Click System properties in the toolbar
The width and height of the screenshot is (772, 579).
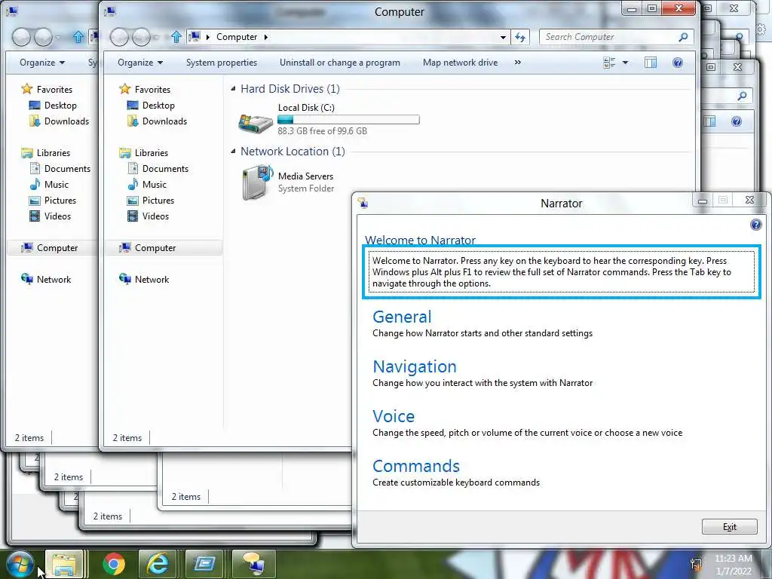point(222,63)
